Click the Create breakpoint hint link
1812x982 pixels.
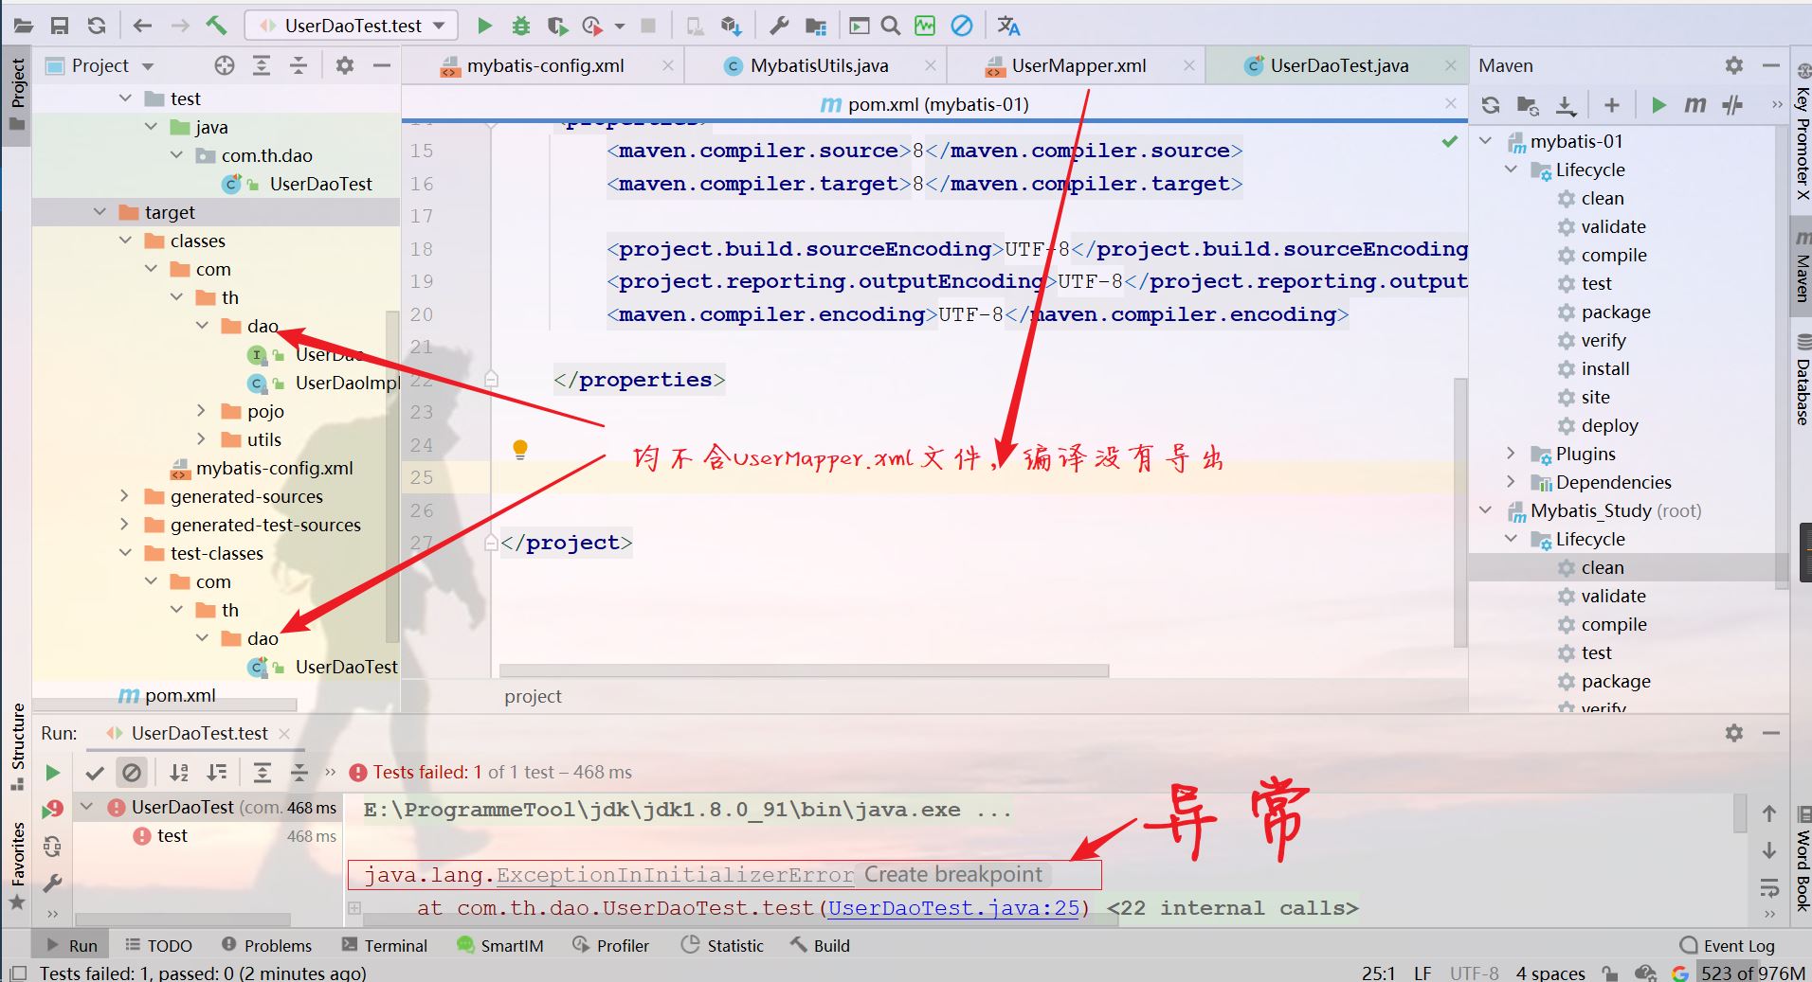click(x=952, y=875)
